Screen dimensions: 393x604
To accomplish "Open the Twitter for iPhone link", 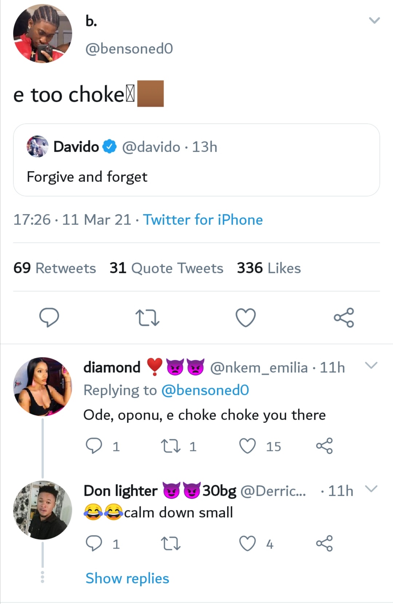I will pos(203,220).
